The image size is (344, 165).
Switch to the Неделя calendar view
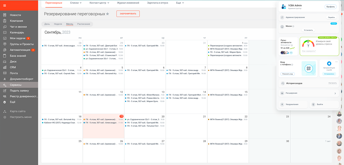[58, 24]
